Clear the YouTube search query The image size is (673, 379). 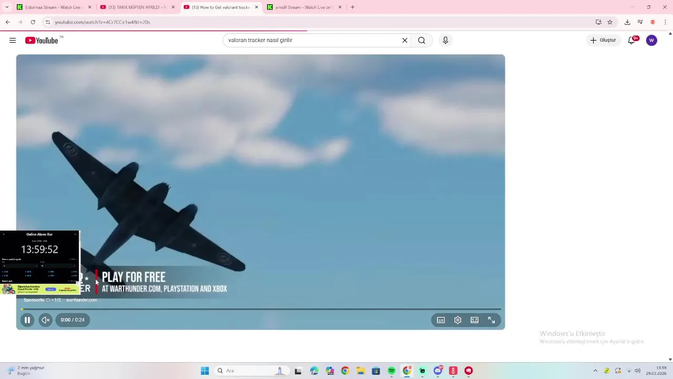tap(405, 41)
